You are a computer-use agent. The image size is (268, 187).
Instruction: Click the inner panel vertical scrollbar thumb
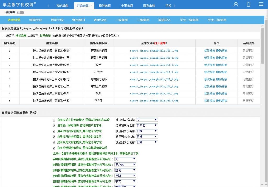pos(262,46)
